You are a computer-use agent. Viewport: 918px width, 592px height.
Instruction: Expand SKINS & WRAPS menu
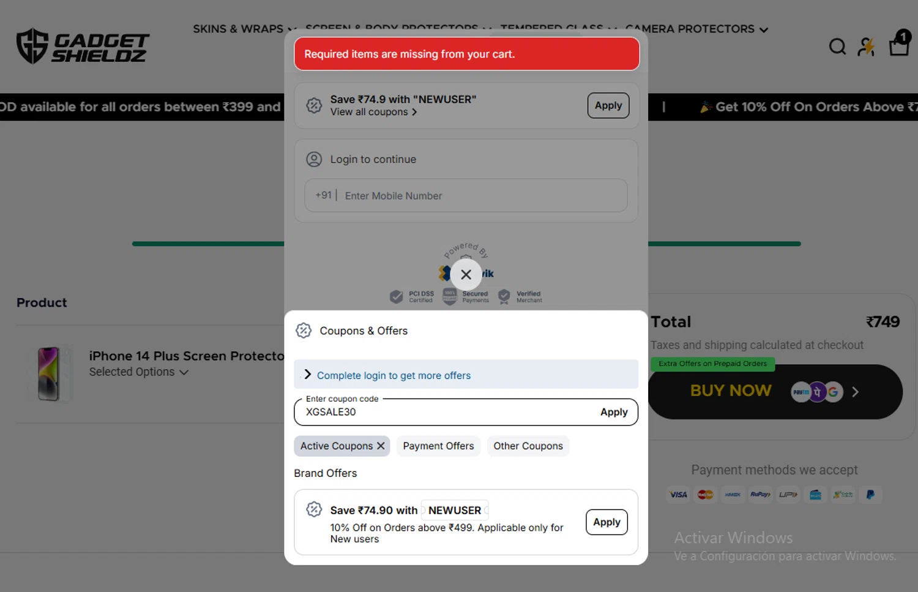tap(245, 29)
